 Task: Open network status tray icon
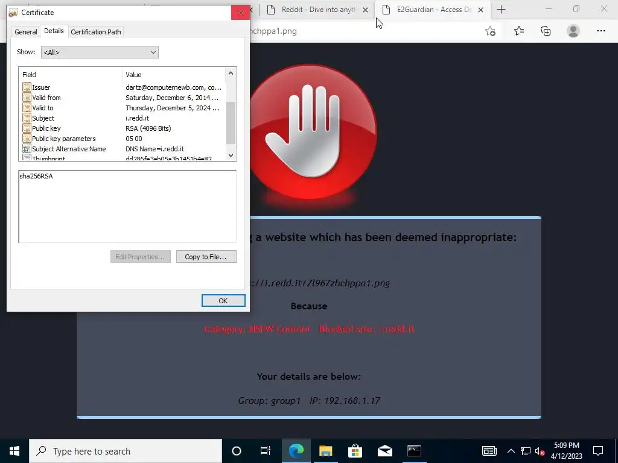[x=526, y=451]
